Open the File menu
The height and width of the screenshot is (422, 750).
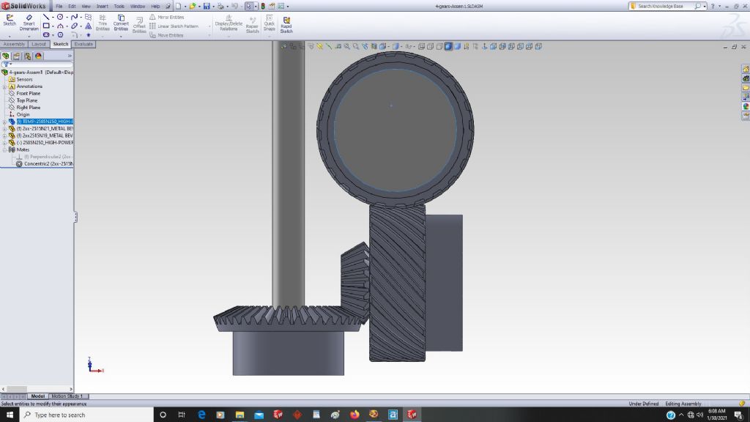59,6
